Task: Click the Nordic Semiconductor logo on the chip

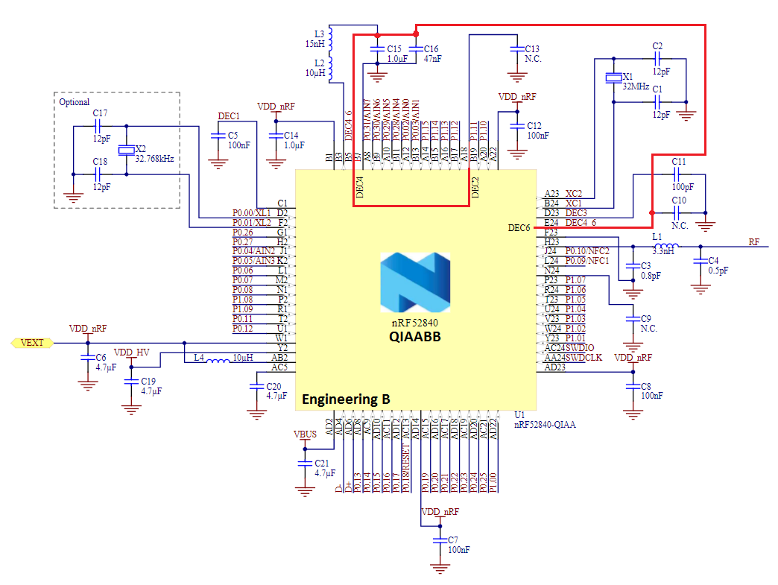Action: coord(415,282)
